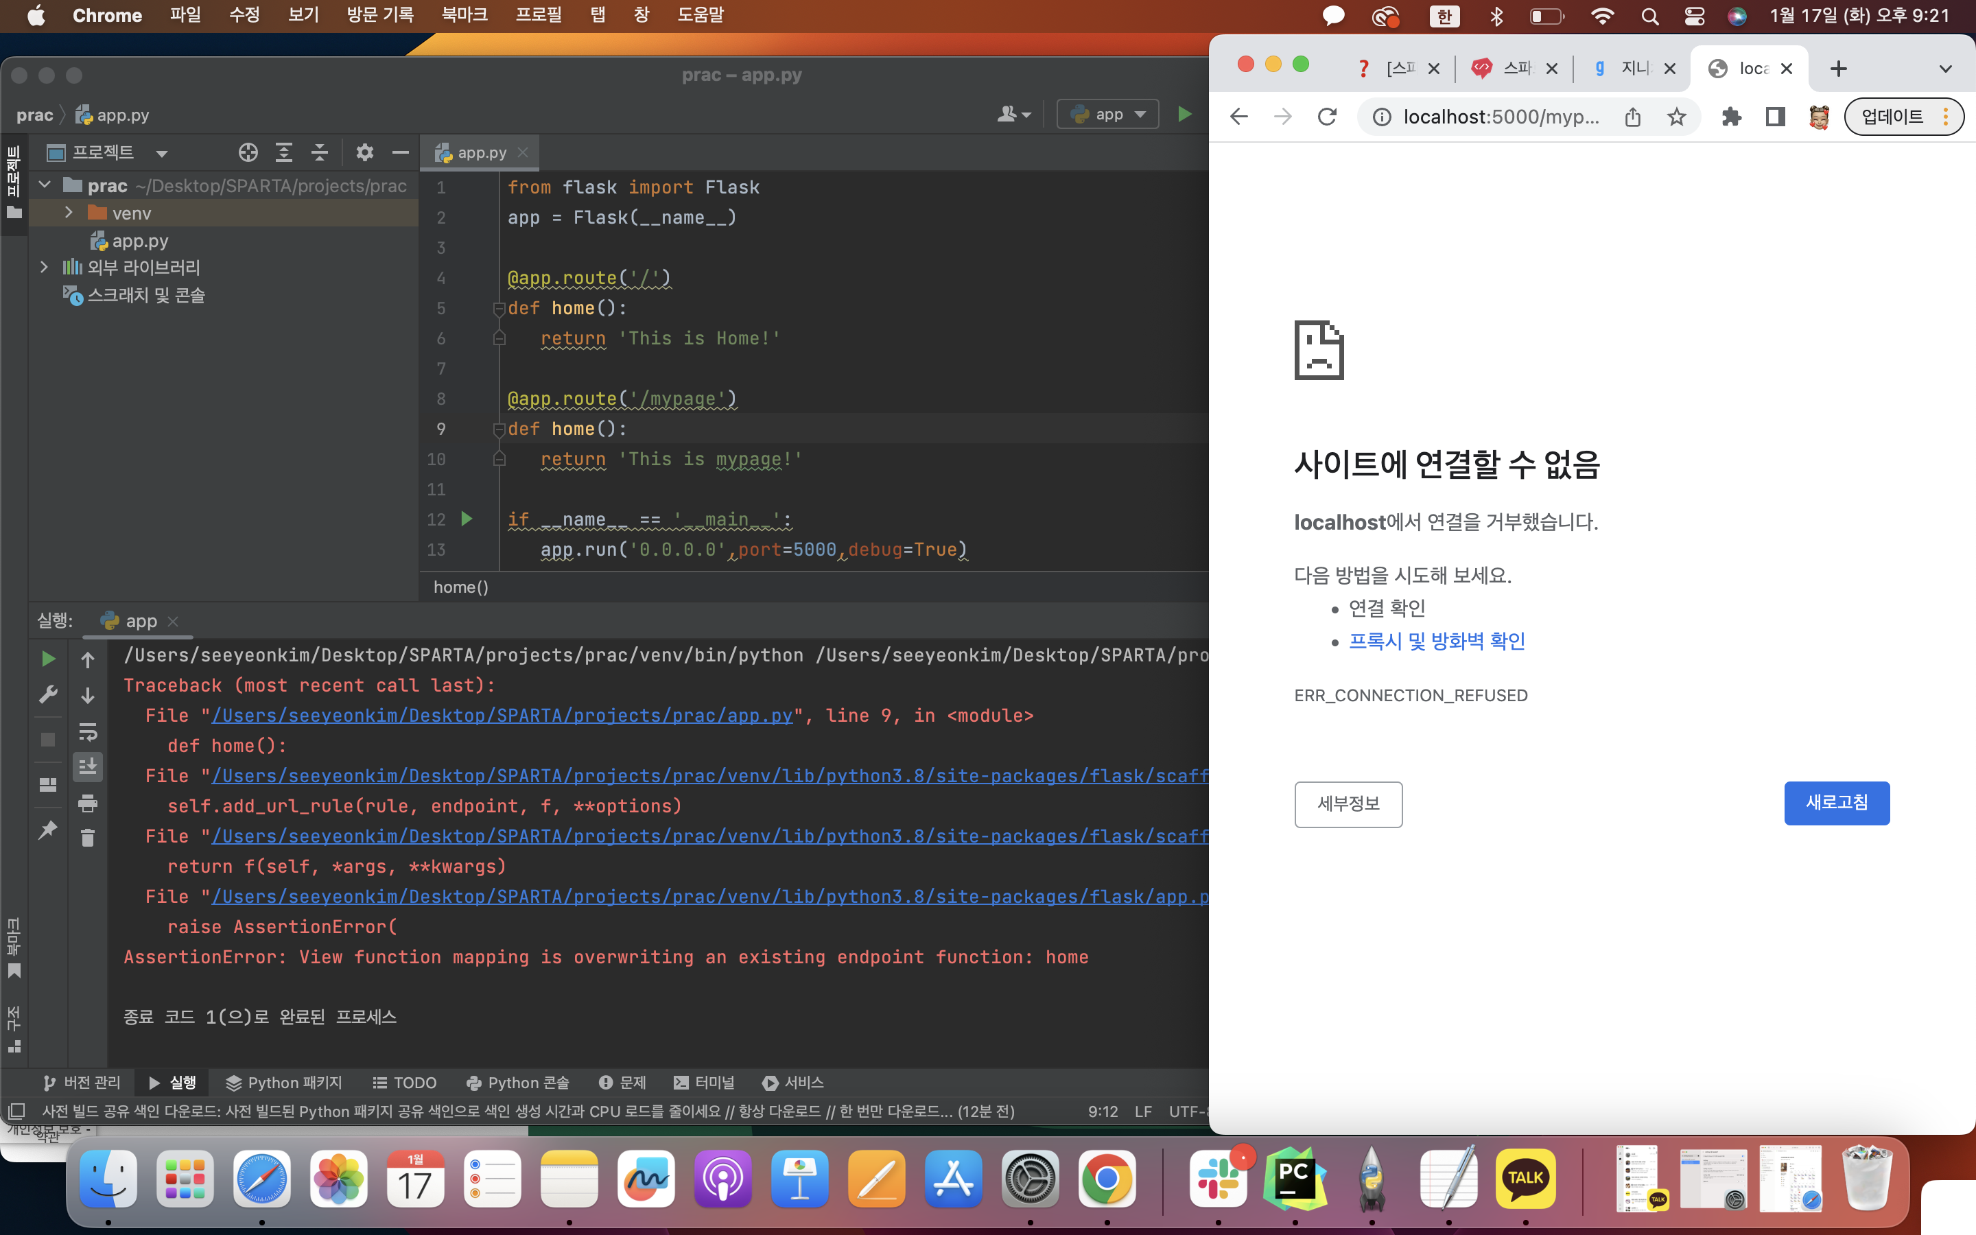Expand all items in project tree
Image resolution: width=1976 pixels, height=1235 pixels.
click(x=283, y=153)
